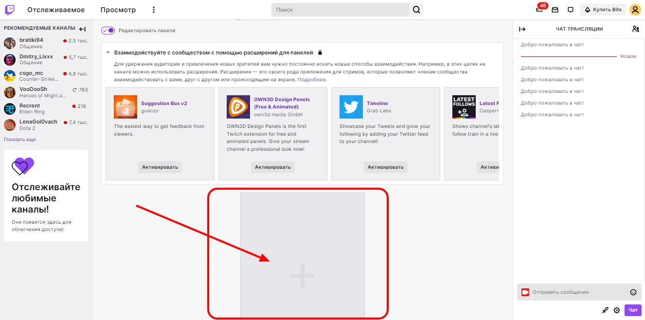The width and height of the screenshot is (645, 320).
Task: Open chat settings gear
Action: [x=617, y=310]
